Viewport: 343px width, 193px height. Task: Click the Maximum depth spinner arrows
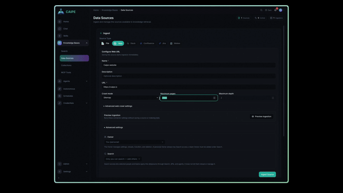tap(273, 98)
